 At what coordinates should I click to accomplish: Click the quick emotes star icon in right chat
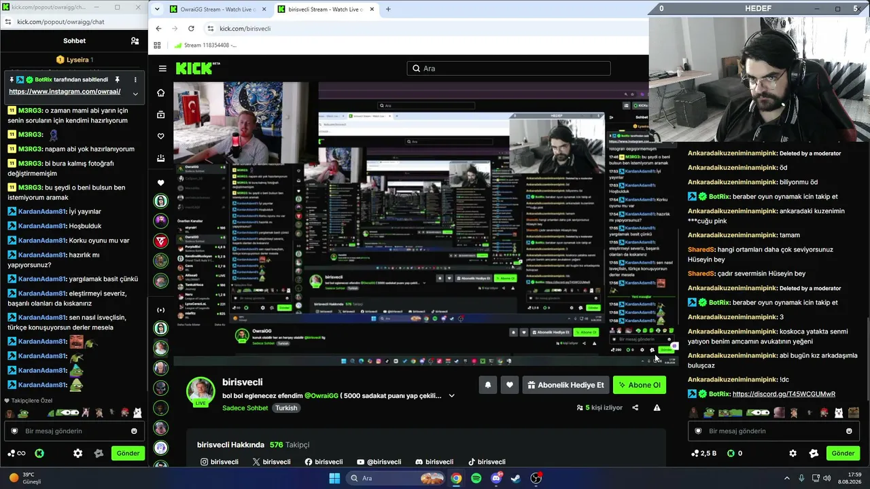[814, 453]
